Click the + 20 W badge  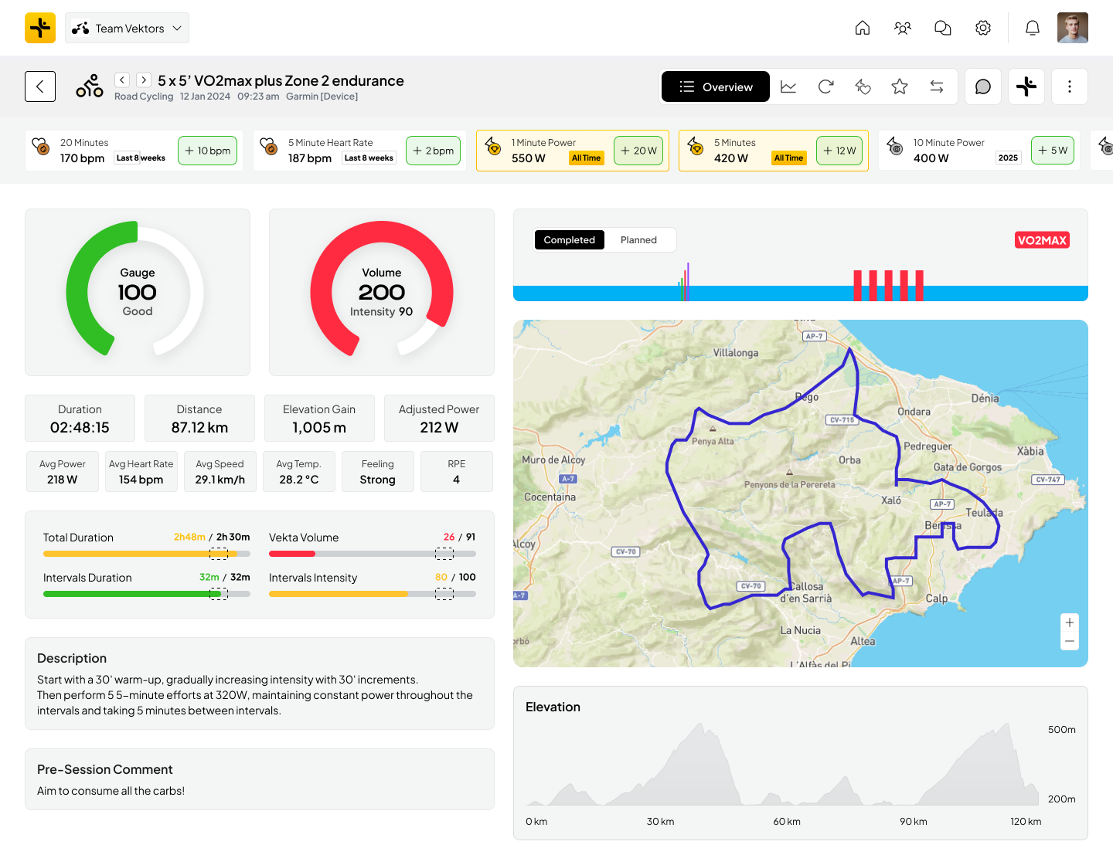pyautogui.click(x=638, y=151)
